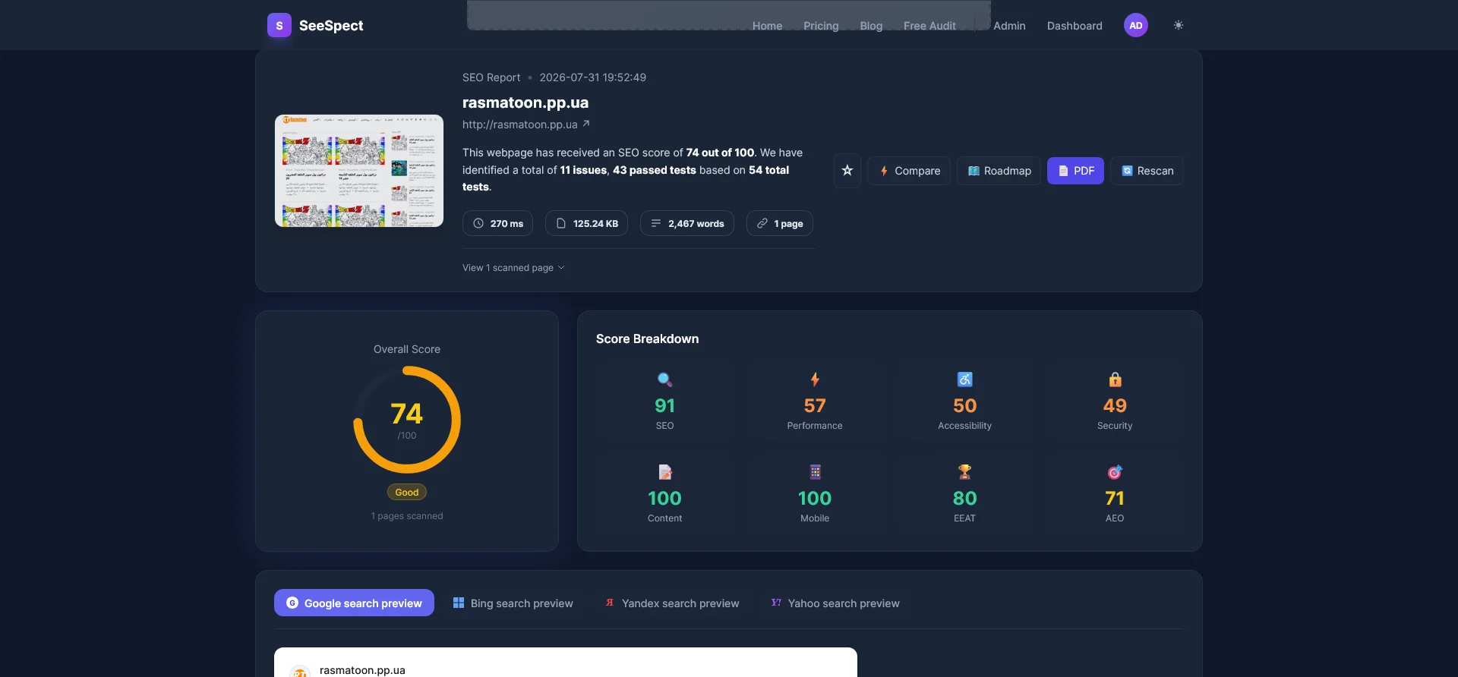Click the Content document icon
The width and height of the screenshot is (1458, 677).
(664, 472)
